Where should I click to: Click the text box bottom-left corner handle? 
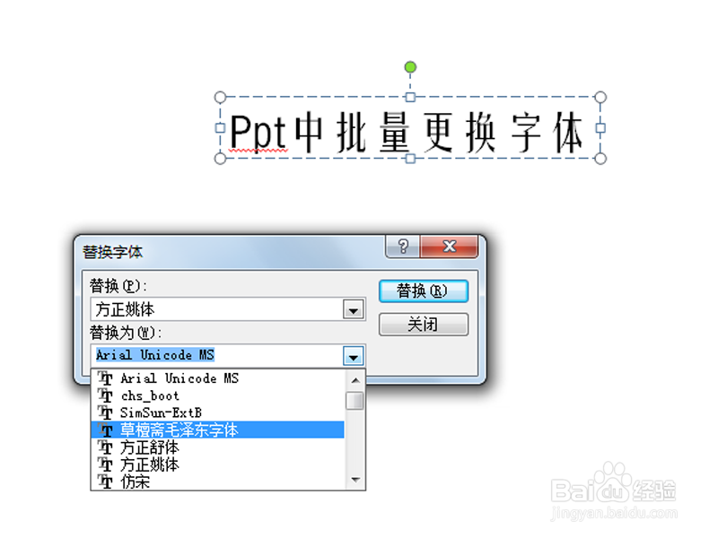click(x=220, y=159)
